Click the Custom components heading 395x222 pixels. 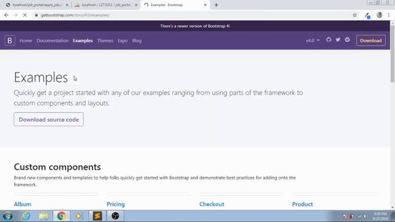point(57,167)
